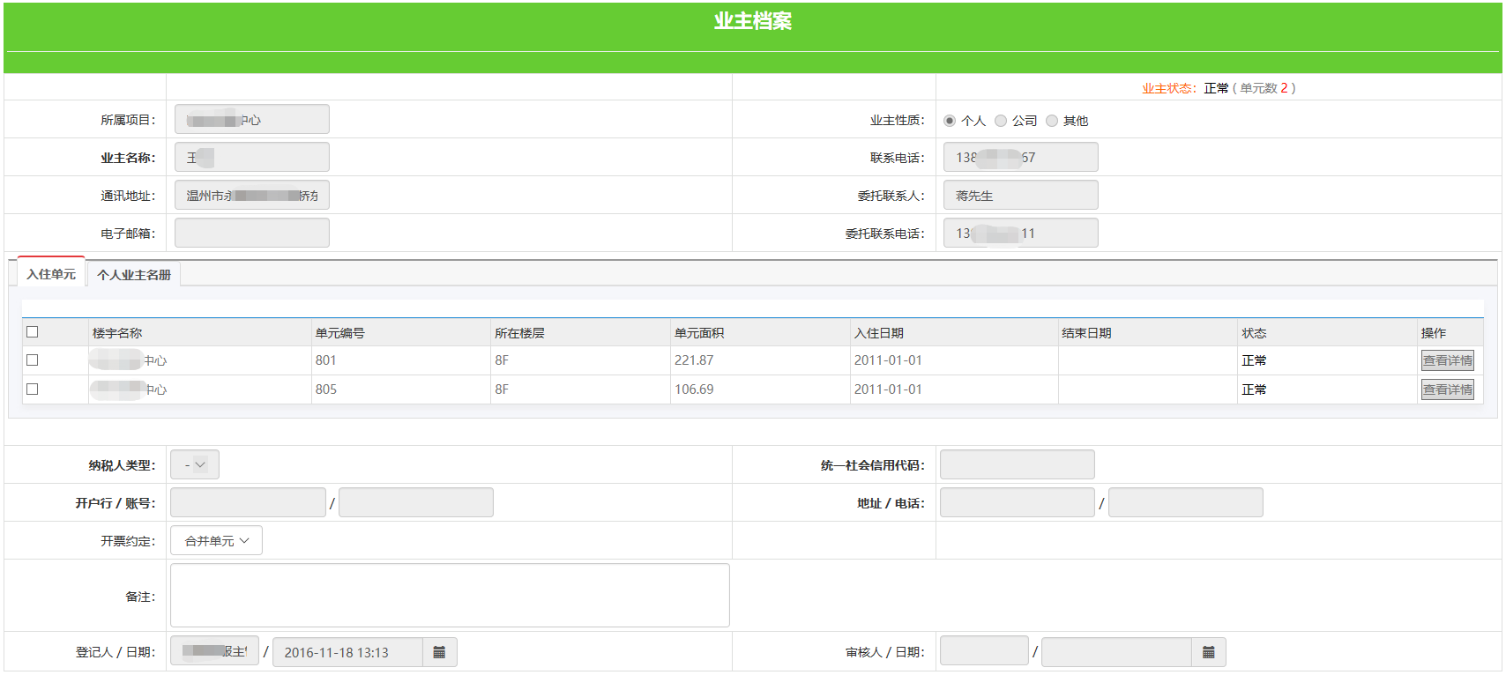Open calendar picker for registration date
Viewport: 1506px width, 675px height.
click(x=439, y=652)
